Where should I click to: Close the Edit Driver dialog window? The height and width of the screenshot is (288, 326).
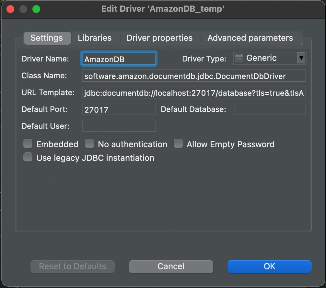(10, 9)
